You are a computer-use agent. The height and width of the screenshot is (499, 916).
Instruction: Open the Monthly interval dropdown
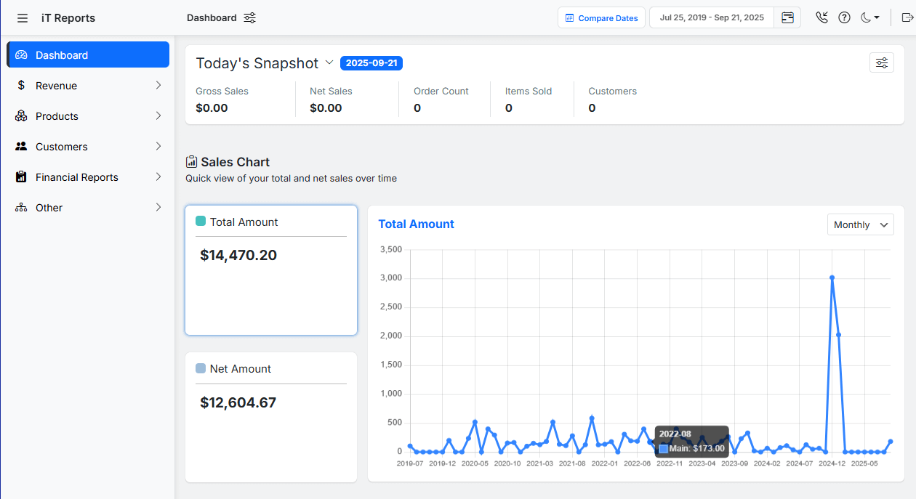coord(860,225)
